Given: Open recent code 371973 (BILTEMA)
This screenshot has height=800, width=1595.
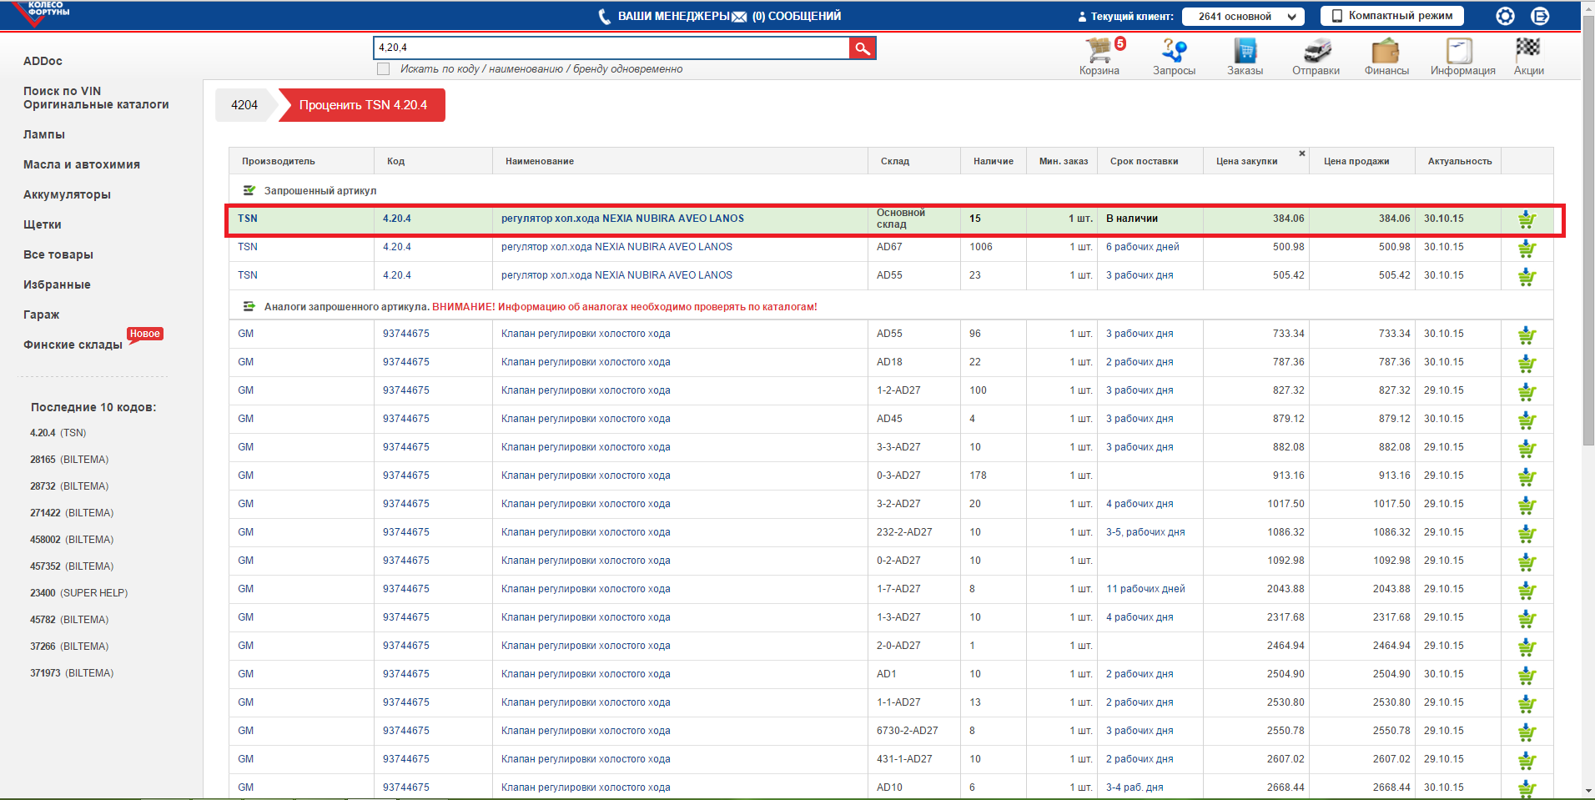Looking at the screenshot, I should tap(72, 673).
